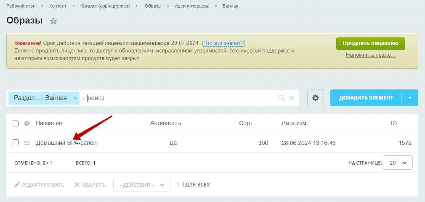Check the Домашний SPA-салон row checkbox
Image resolution: width=425 pixels, height=202 pixels.
point(16,142)
